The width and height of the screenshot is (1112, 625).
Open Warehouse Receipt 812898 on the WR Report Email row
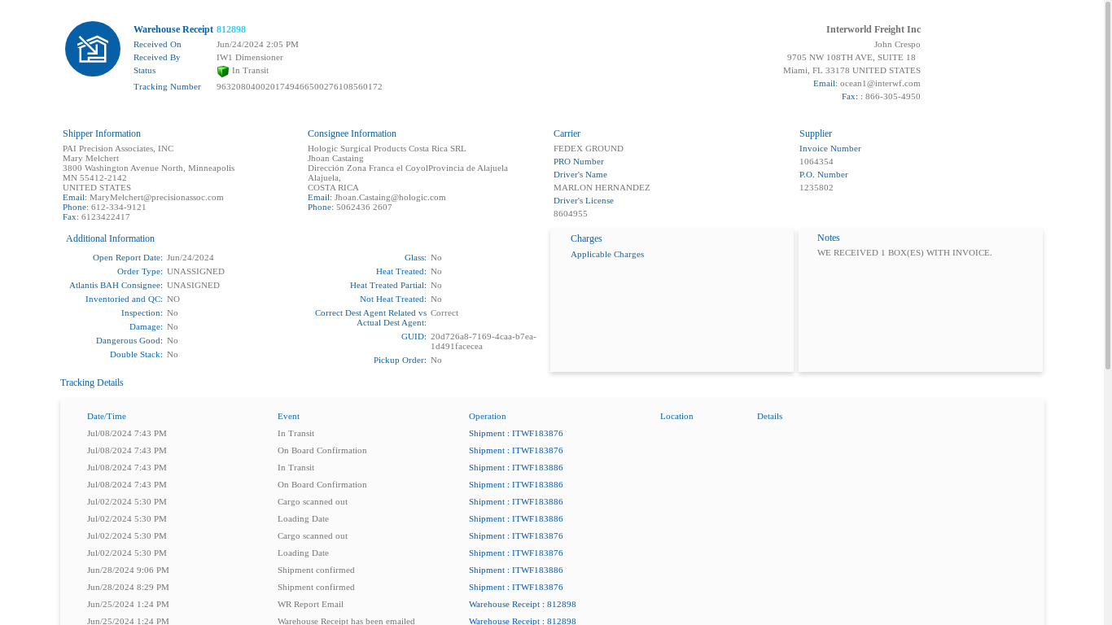[523, 604]
